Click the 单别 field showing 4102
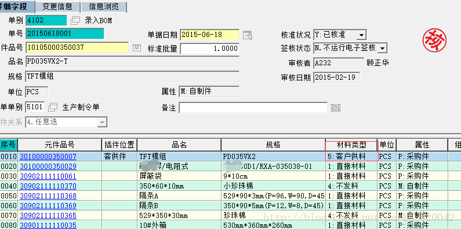This screenshot has width=461, height=229. coord(46,20)
